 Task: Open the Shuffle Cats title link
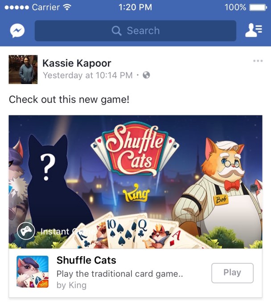coord(86,260)
